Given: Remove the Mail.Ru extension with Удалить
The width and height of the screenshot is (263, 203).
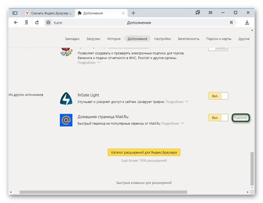Looking at the screenshot, I should point(241,118).
